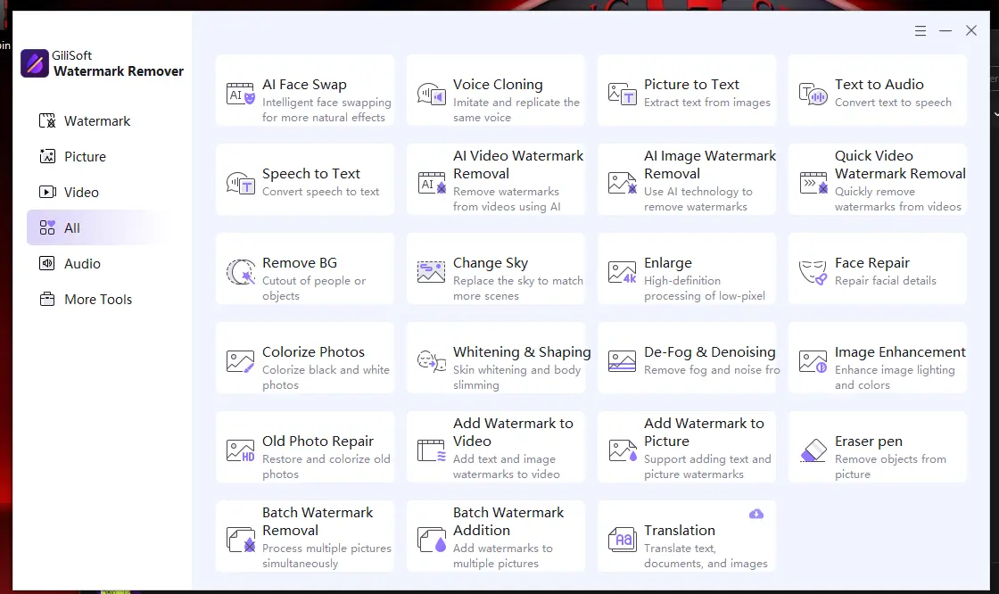Launch the Colorize Photos title

click(313, 351)
